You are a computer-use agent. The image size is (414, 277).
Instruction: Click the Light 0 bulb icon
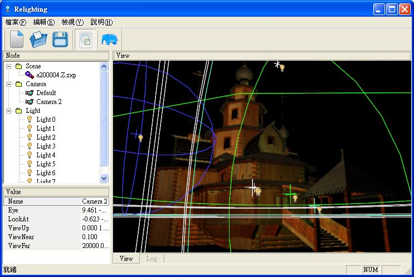pos(30,120)
